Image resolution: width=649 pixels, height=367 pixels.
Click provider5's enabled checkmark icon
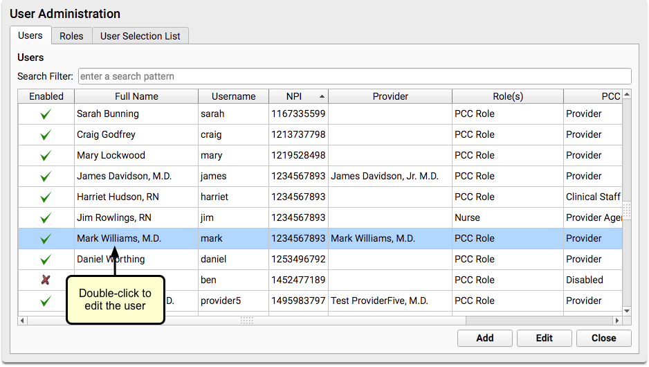(x=46, y=301)
